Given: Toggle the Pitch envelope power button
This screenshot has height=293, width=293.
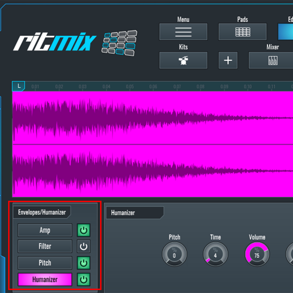Looking at the screenshot, I should (x=84, y=263).
